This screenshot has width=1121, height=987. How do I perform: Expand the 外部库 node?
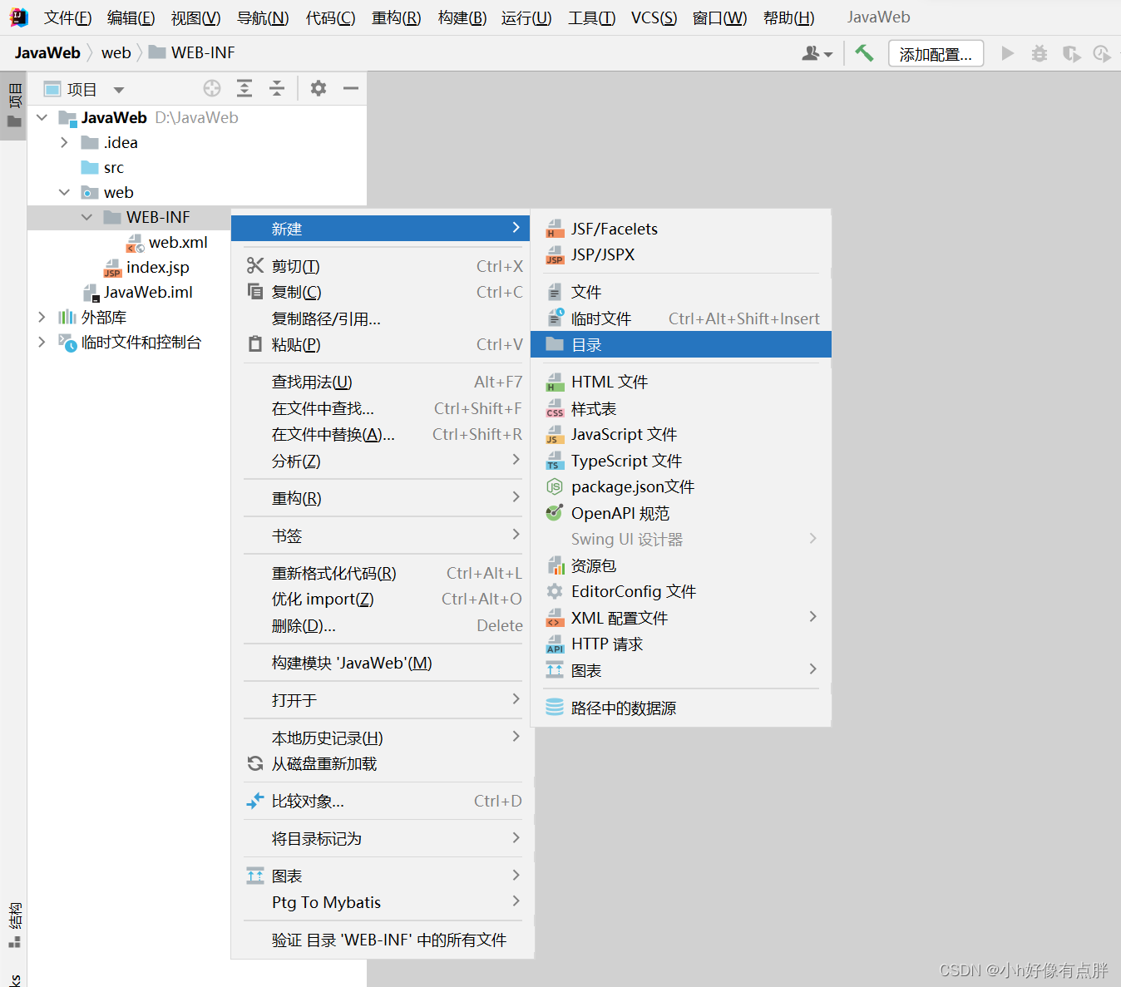pyautogui.click(x=42, y=317)
